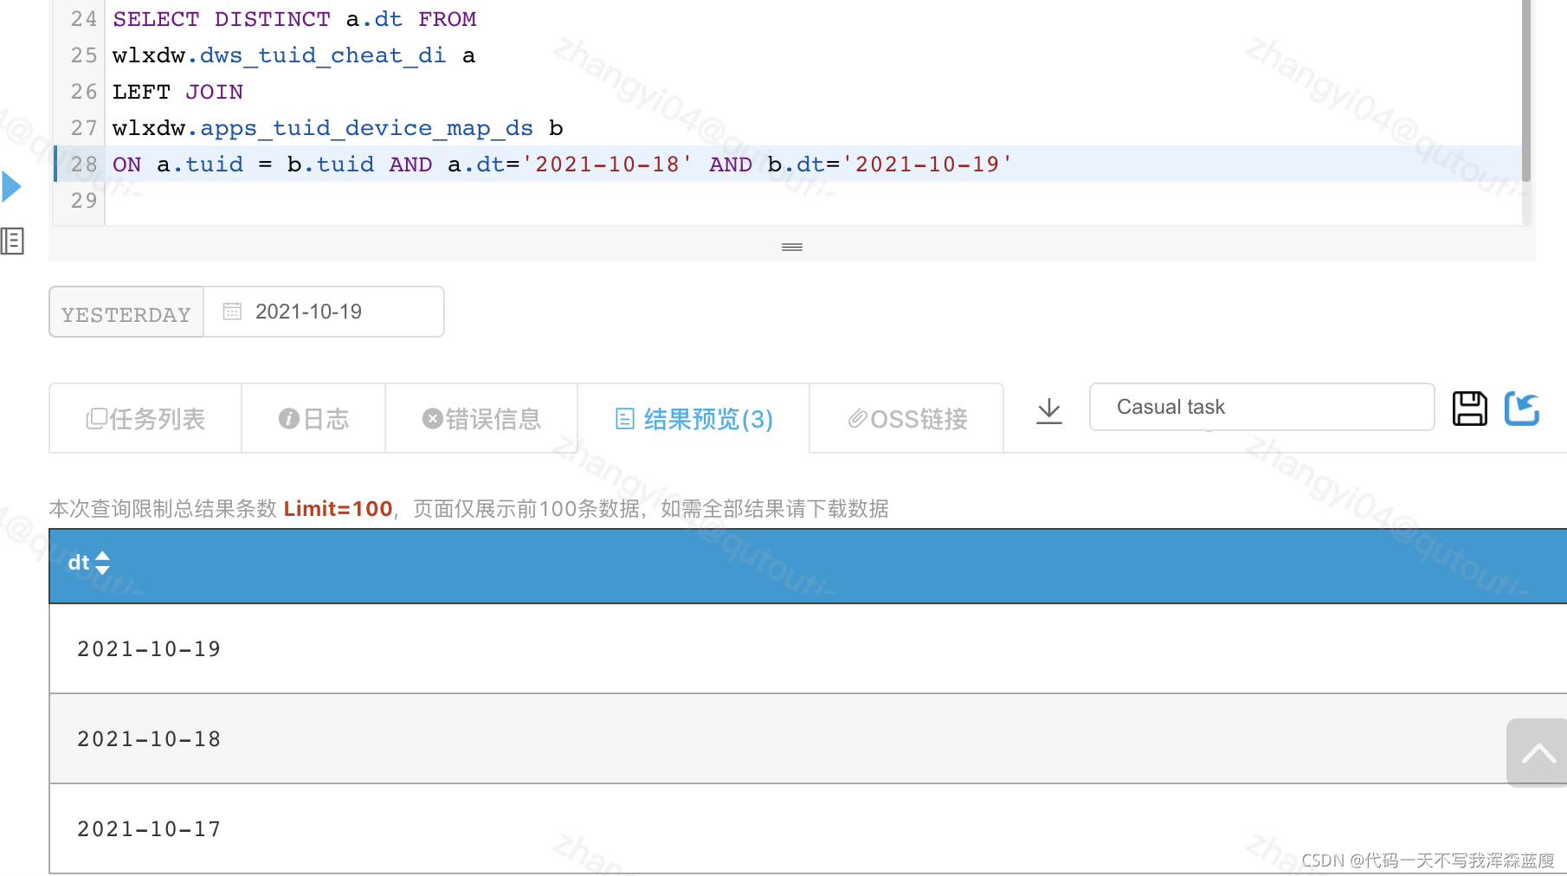
Task: Click line number 28 in editor gutter
Action: (x=84, y=164)
